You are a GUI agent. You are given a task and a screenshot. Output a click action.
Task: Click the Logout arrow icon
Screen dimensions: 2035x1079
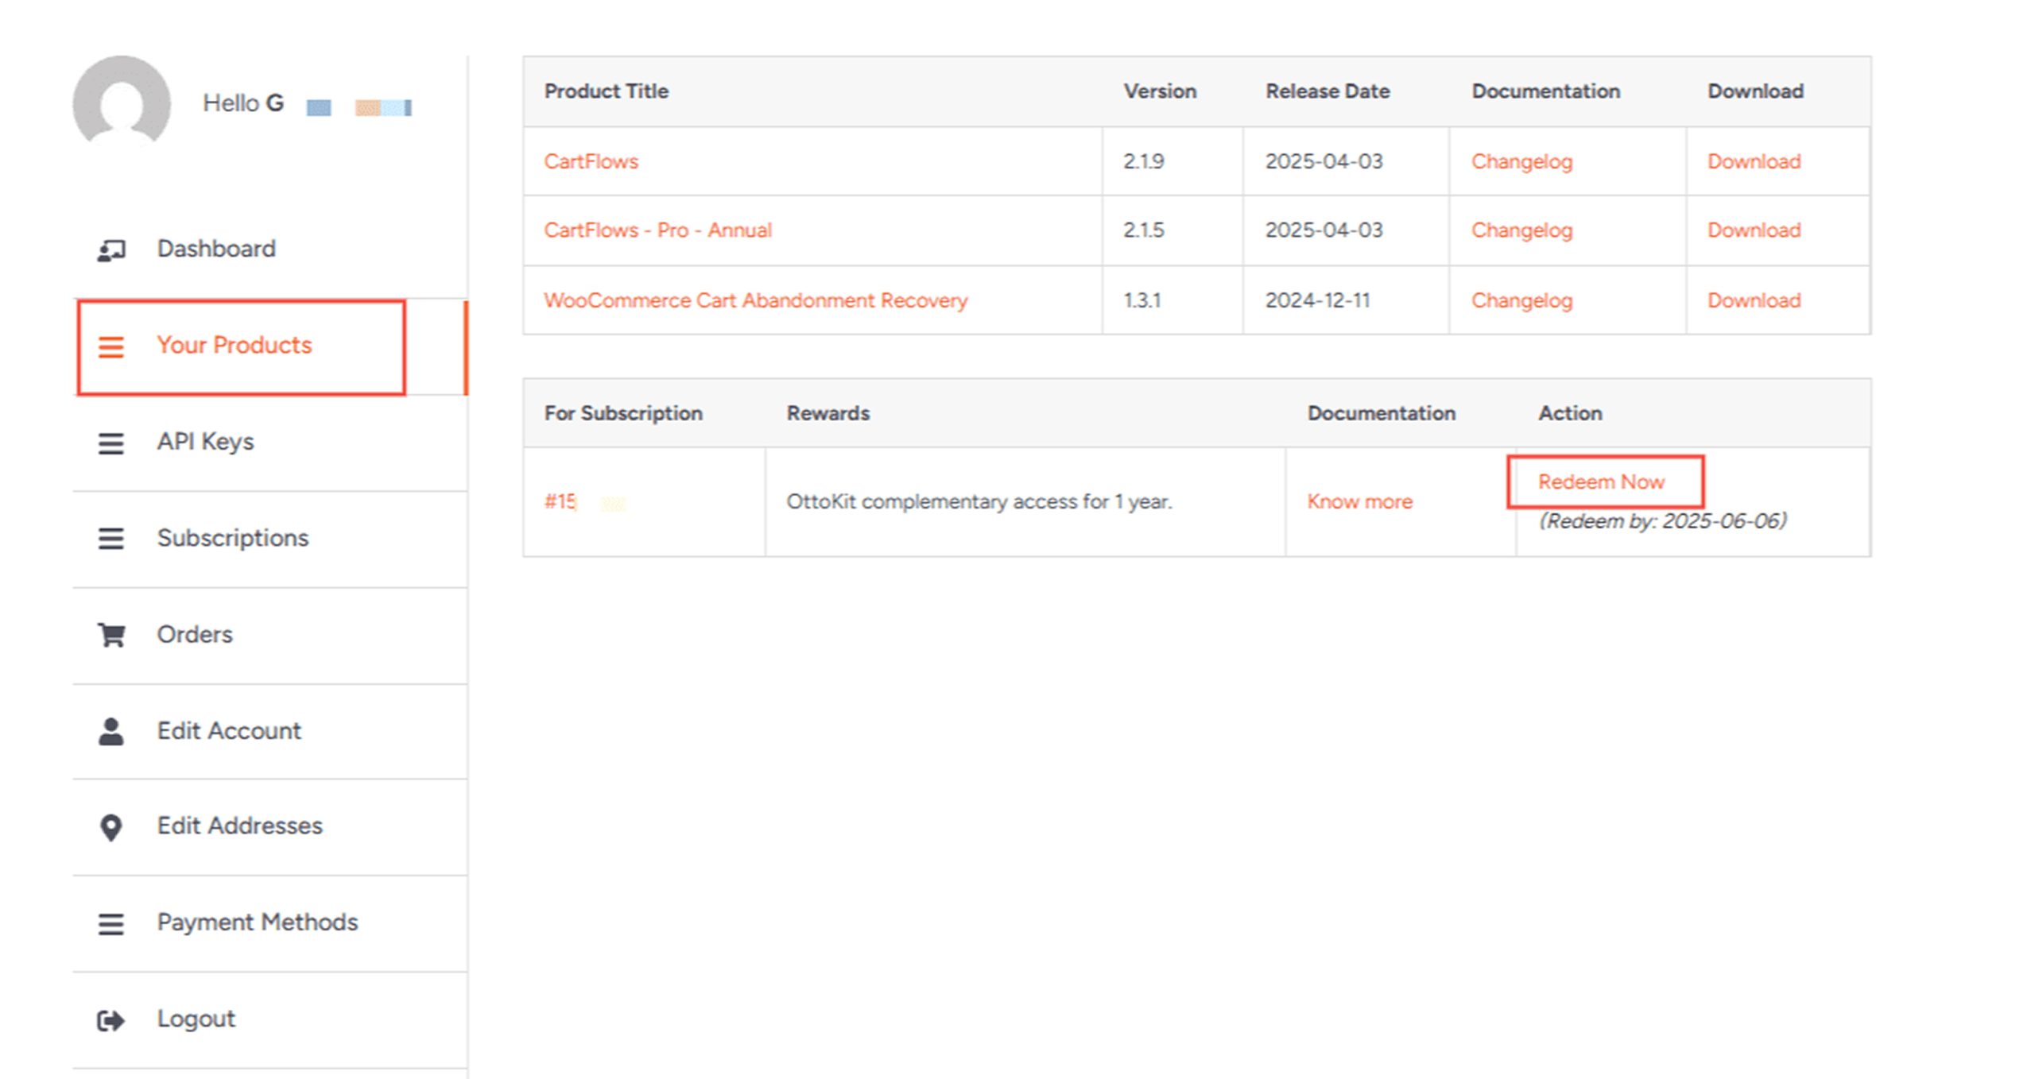coord(111,1020)
